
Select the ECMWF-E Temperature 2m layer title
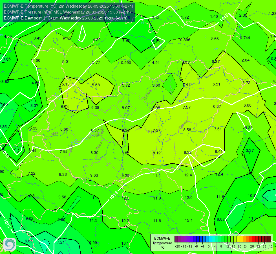tap(68, 6)
